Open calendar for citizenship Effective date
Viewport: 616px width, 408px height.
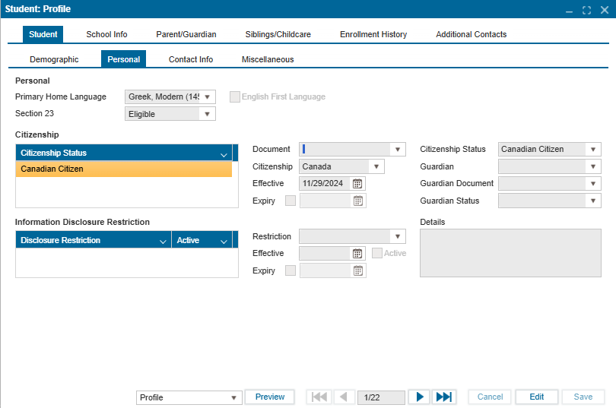tap(358, 184)
